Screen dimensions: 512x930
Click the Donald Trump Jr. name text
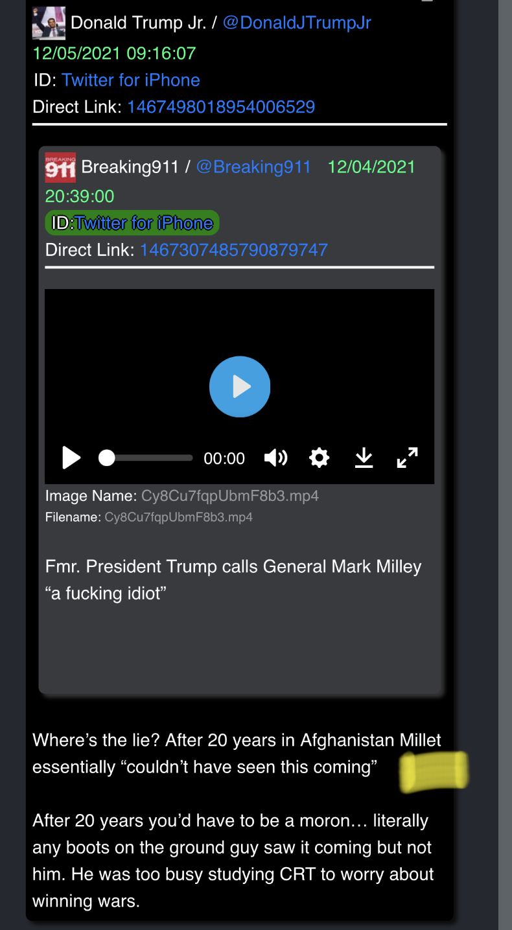(138, 23)
